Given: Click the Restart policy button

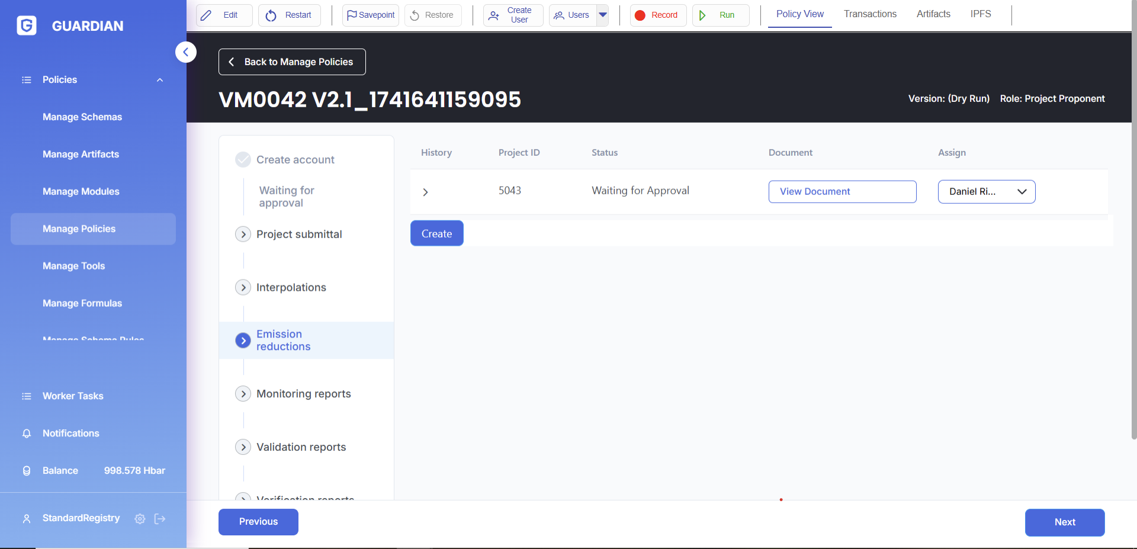Looking at the screenshot, I should 289,15.
